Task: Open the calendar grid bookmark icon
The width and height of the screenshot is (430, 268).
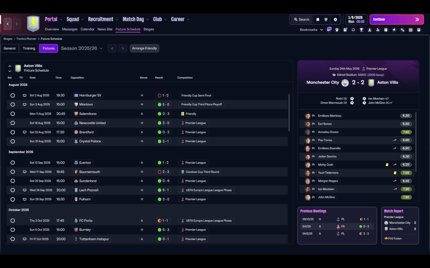Action: pyautogui.click(x=411, y=30)
